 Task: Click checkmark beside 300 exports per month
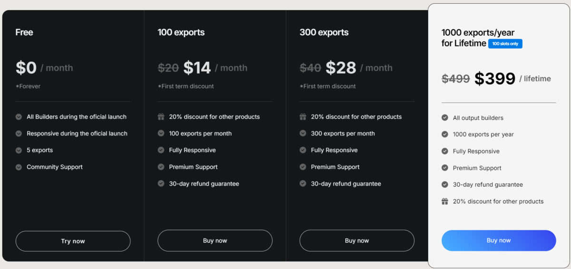coord(303,134)
